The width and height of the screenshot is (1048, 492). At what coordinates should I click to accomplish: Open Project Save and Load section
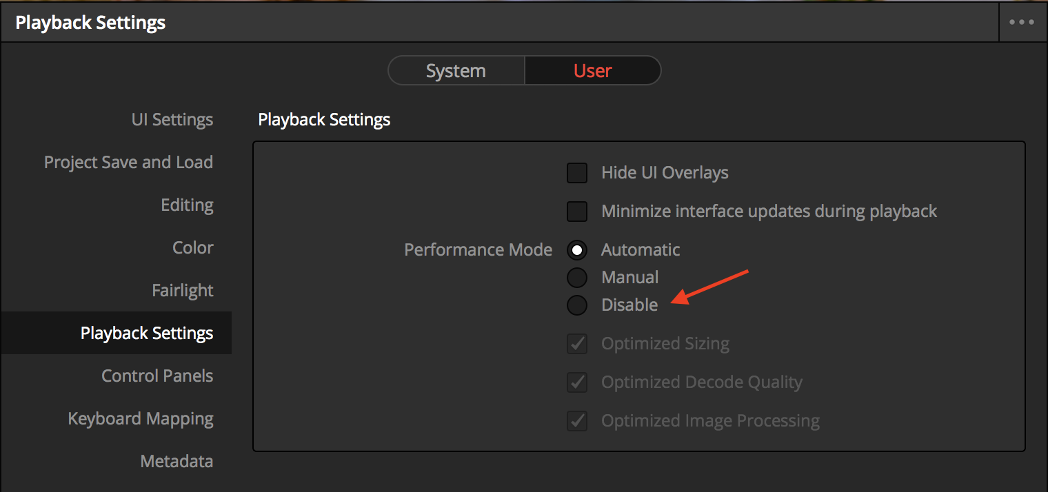point(128,162)
